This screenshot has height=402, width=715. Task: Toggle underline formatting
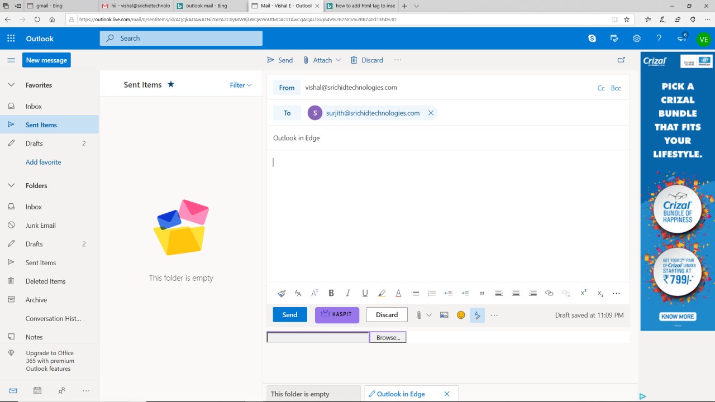(x=365, y=293)
